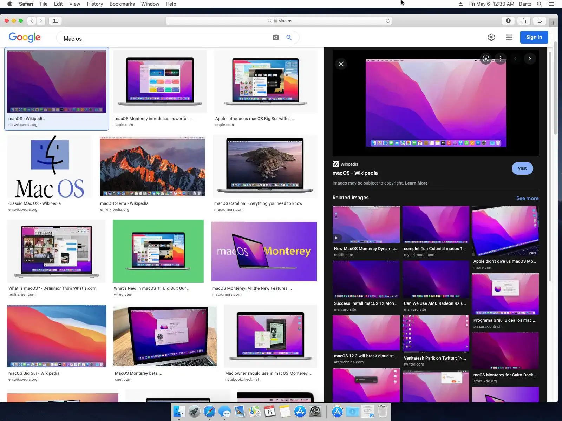
Task: Select the macOS Sierra mountain thumbnail
Action: click(x=152, y=166)
